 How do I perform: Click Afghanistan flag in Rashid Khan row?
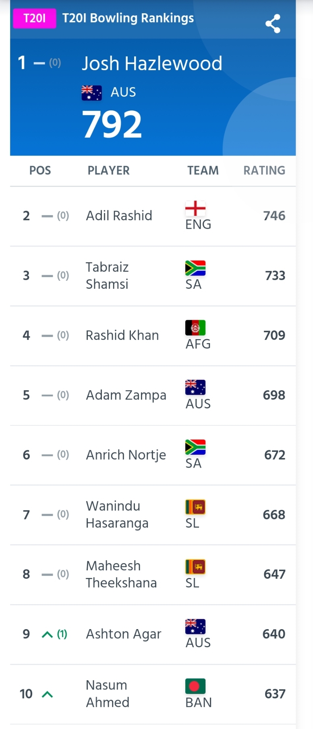195,328
